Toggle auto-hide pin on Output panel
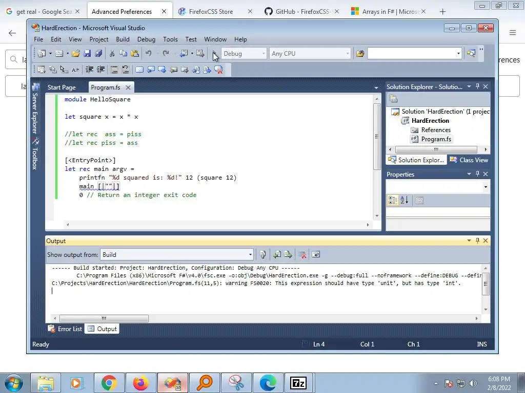Screen dimensions: 525x393 [x=477, y=241]
